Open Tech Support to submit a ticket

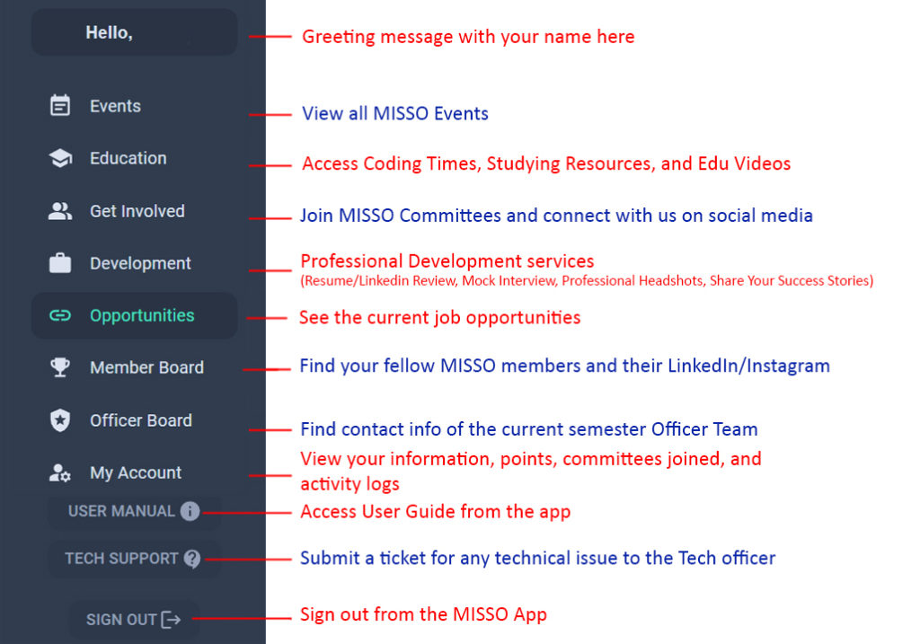tap(132, 558)
